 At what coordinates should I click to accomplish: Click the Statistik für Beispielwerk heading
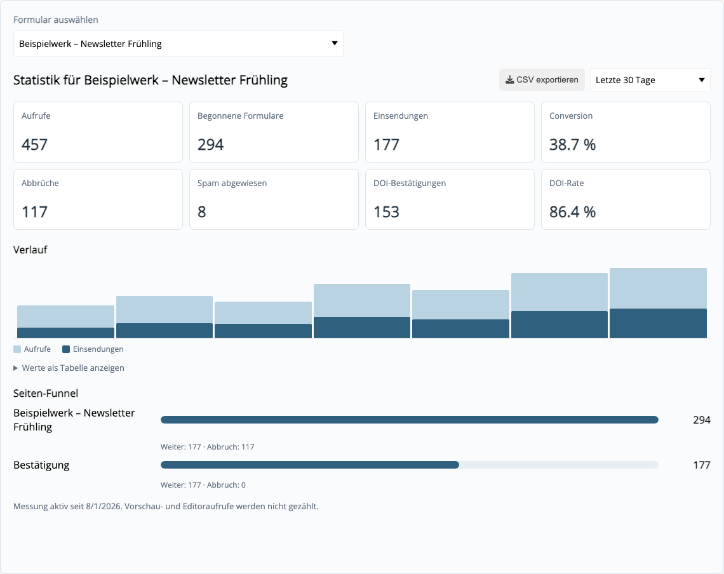[x=151, y=80]
